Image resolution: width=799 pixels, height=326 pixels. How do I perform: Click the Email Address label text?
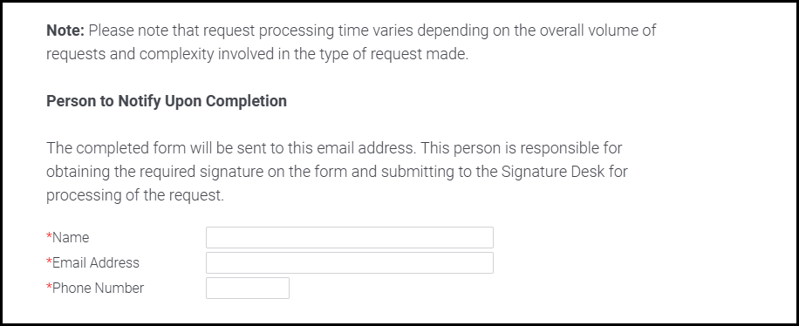pyautogui.click(x=96, y=263)
